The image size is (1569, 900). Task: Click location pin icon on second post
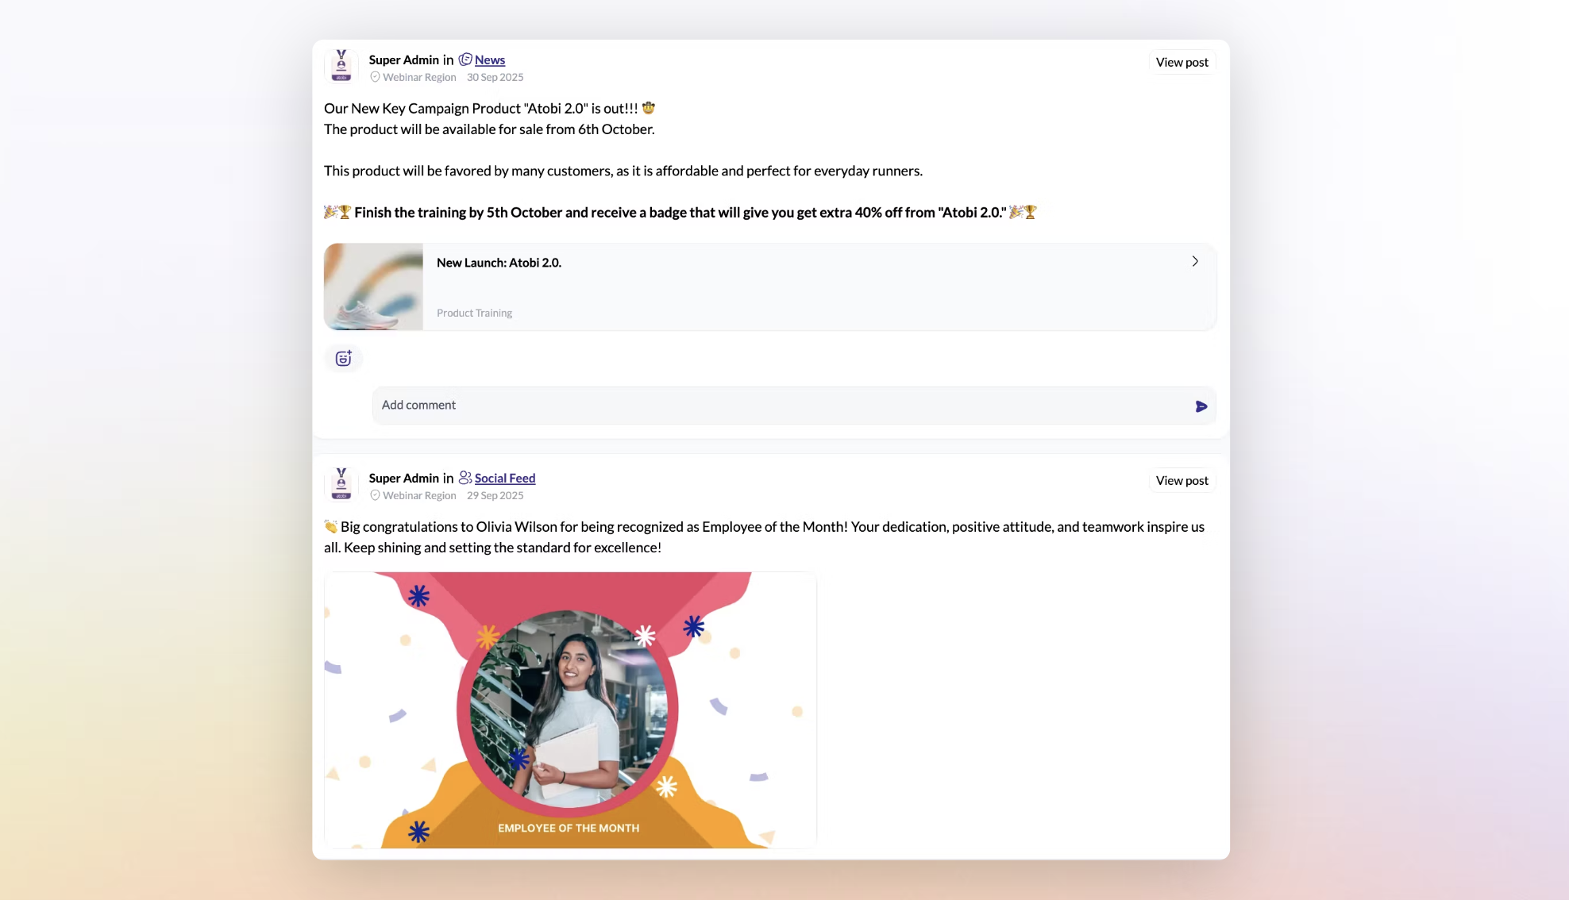pyautogui.click(x=375, y=495)
